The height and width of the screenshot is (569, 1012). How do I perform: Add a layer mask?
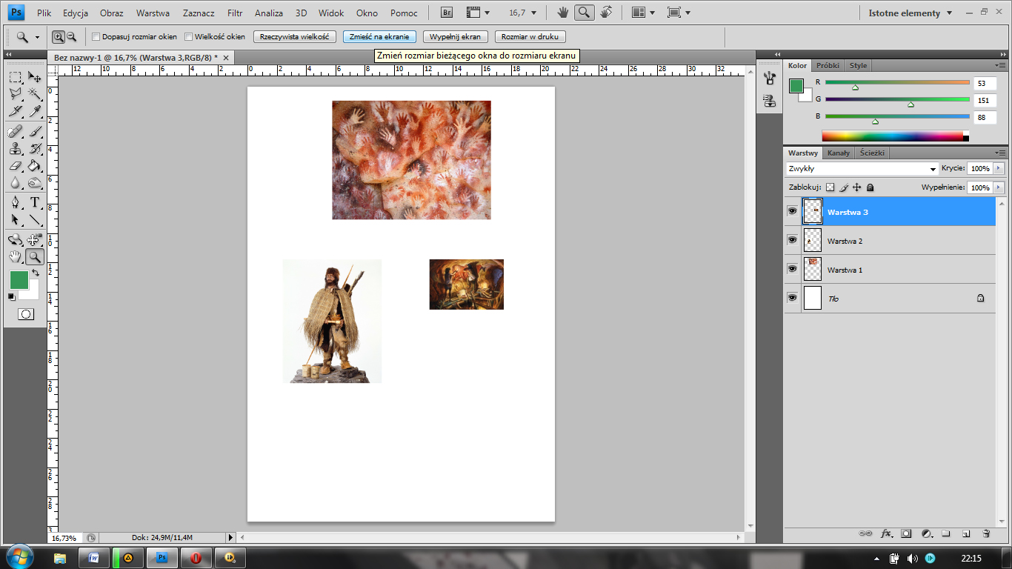pos(906,533)
